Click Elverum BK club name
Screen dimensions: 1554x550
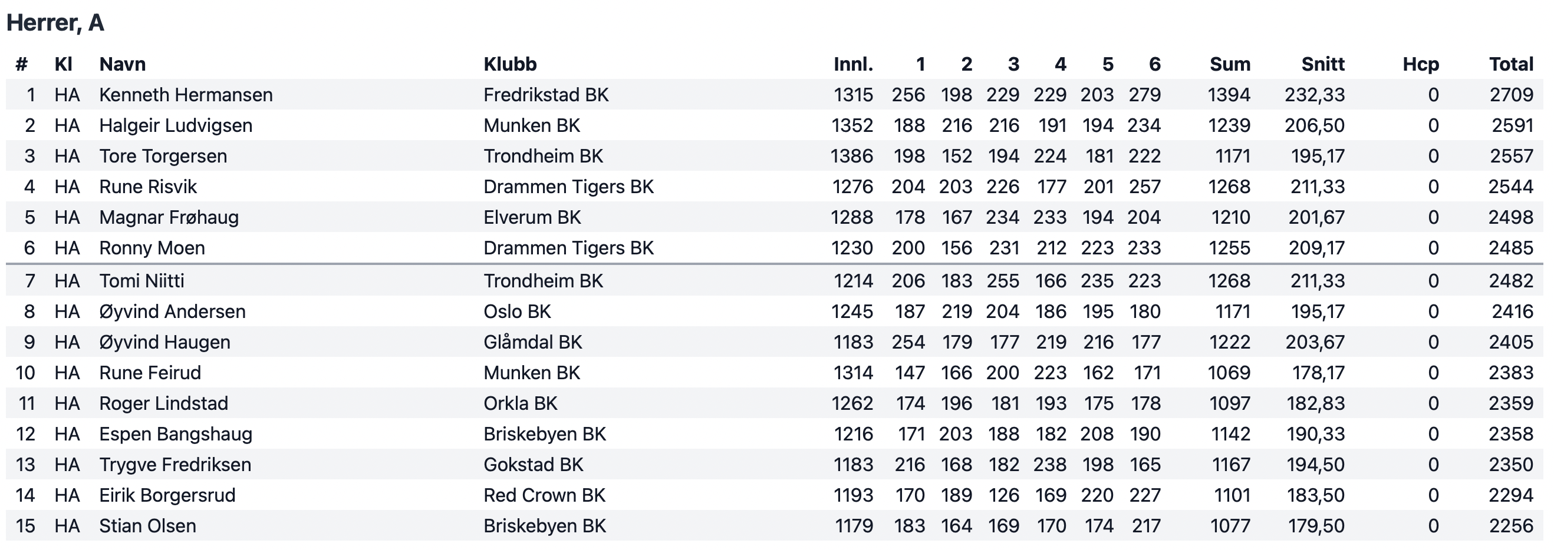click(532, 217)
